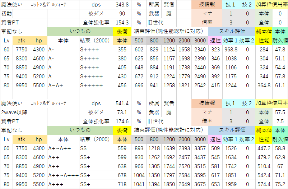Select the 3000 column value 3437
The width and height of the screenshot is (288, 189).
point(200,157)
